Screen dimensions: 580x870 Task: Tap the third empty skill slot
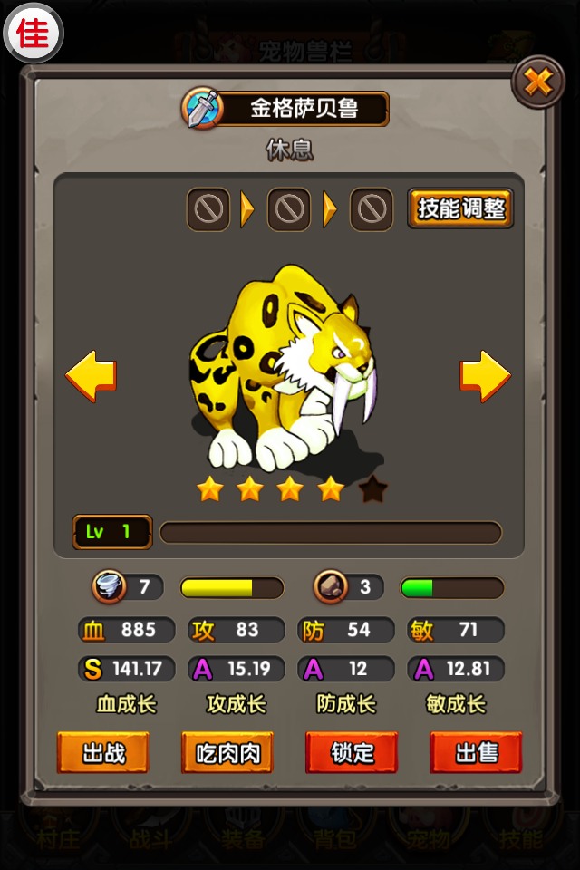(x=372, y=209)
